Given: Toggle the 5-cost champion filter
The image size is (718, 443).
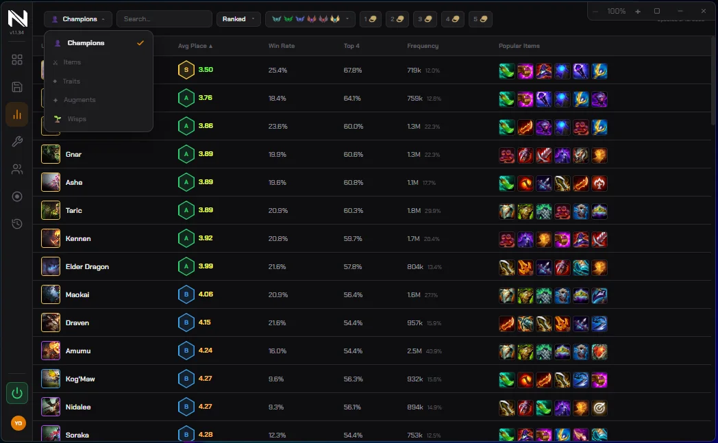Looking at the screenshot, I should (480, 18).
